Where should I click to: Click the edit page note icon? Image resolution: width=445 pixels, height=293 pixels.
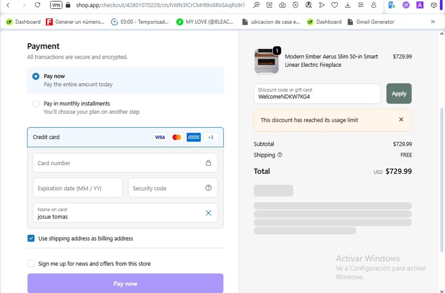click(269, 5)
